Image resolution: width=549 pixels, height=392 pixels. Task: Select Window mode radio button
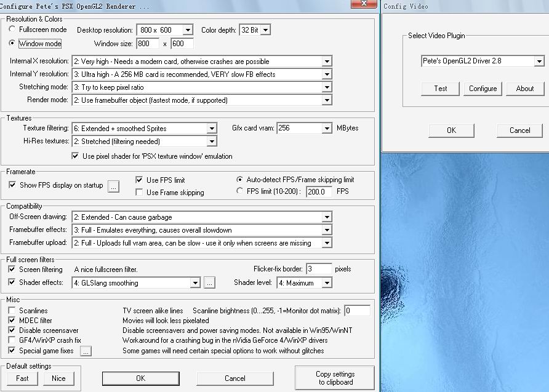[12, 43]
